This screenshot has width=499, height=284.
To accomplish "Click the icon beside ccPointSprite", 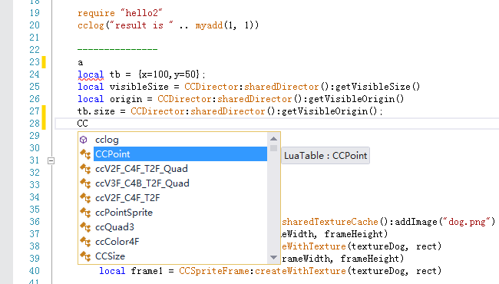I will 85,213.
